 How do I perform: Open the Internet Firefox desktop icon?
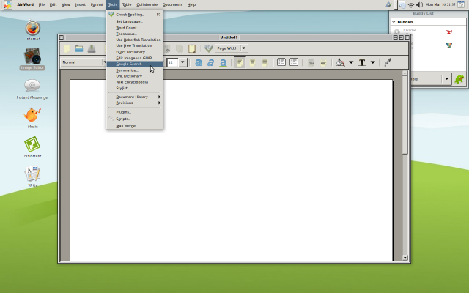pos(32,29)
